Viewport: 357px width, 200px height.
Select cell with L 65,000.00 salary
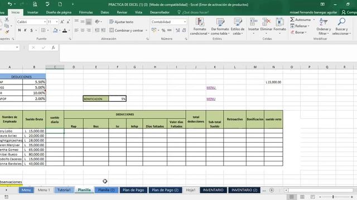pos(34,149)
